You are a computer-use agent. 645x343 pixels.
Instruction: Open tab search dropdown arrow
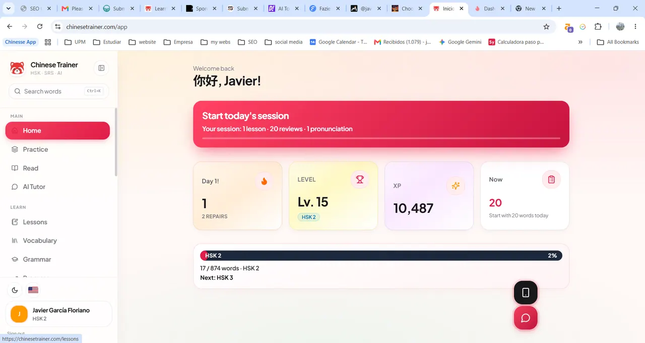pos(8,9)
